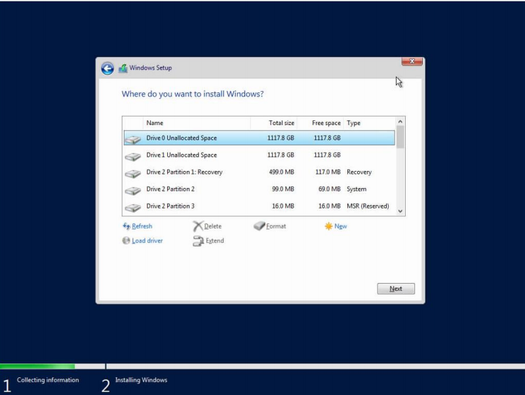Screen dimensions: 525x395
Task: Click Drive 0 free space 1117.8 GB
Action: click(x=327, y=138)
